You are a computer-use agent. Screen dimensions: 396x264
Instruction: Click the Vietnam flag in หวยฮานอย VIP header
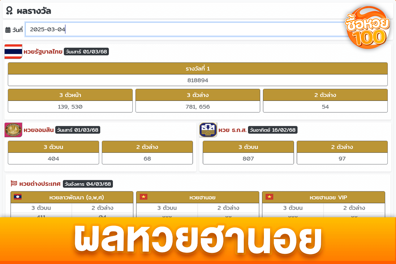click(x=269, y=197)
